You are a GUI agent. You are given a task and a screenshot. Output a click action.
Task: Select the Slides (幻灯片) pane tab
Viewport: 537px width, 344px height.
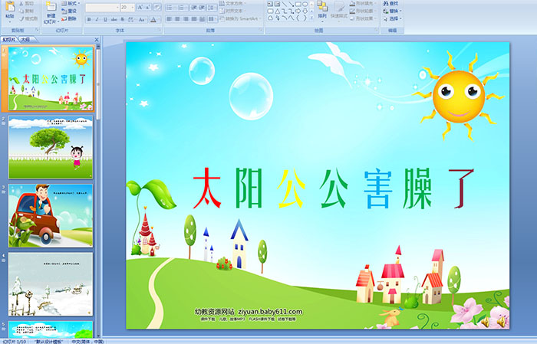[x=9, y=39]
